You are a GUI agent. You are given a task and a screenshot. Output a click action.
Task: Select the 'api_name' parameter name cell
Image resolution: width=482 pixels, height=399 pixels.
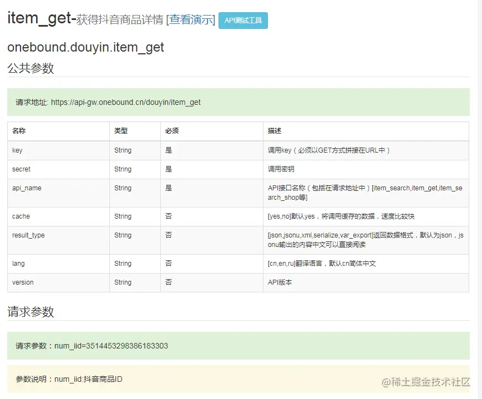58,193
